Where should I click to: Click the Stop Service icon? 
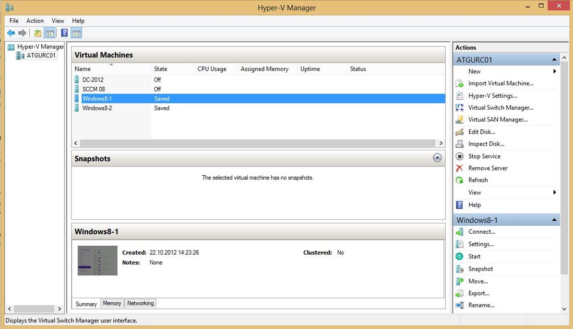coord(459,156)
